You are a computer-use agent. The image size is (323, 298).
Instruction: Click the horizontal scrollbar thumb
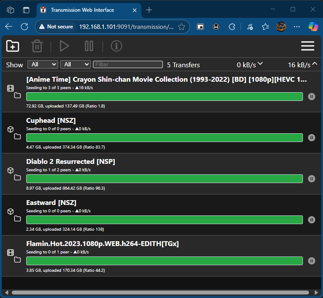coord(160,292)
